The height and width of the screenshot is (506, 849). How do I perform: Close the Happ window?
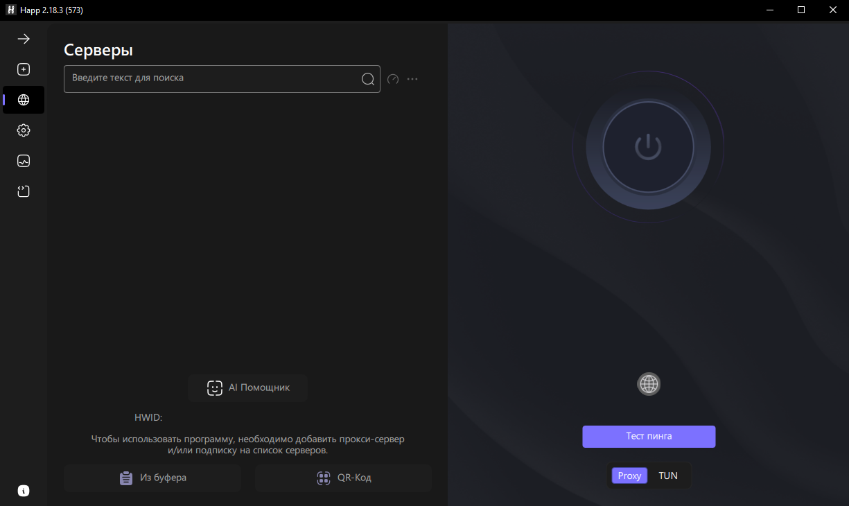click(x=833, y=10)
